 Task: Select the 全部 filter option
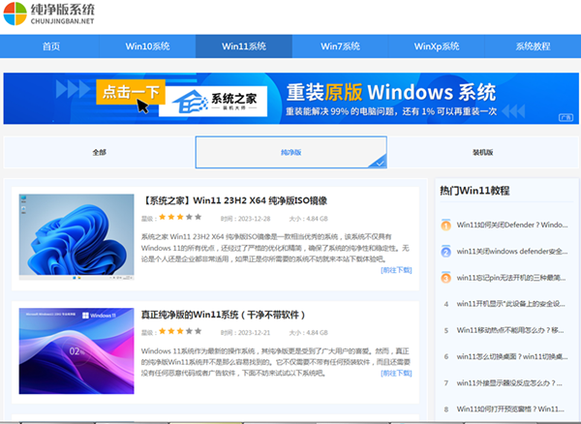tap(99, 153)
